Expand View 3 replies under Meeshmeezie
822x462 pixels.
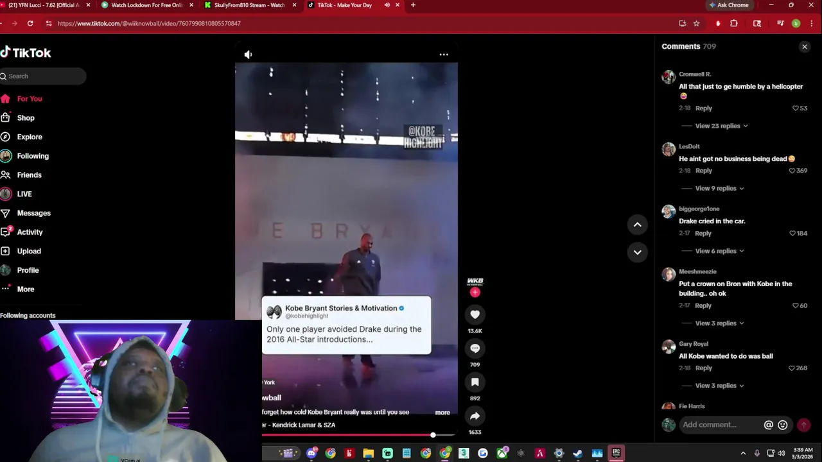(x=719, y=323)
